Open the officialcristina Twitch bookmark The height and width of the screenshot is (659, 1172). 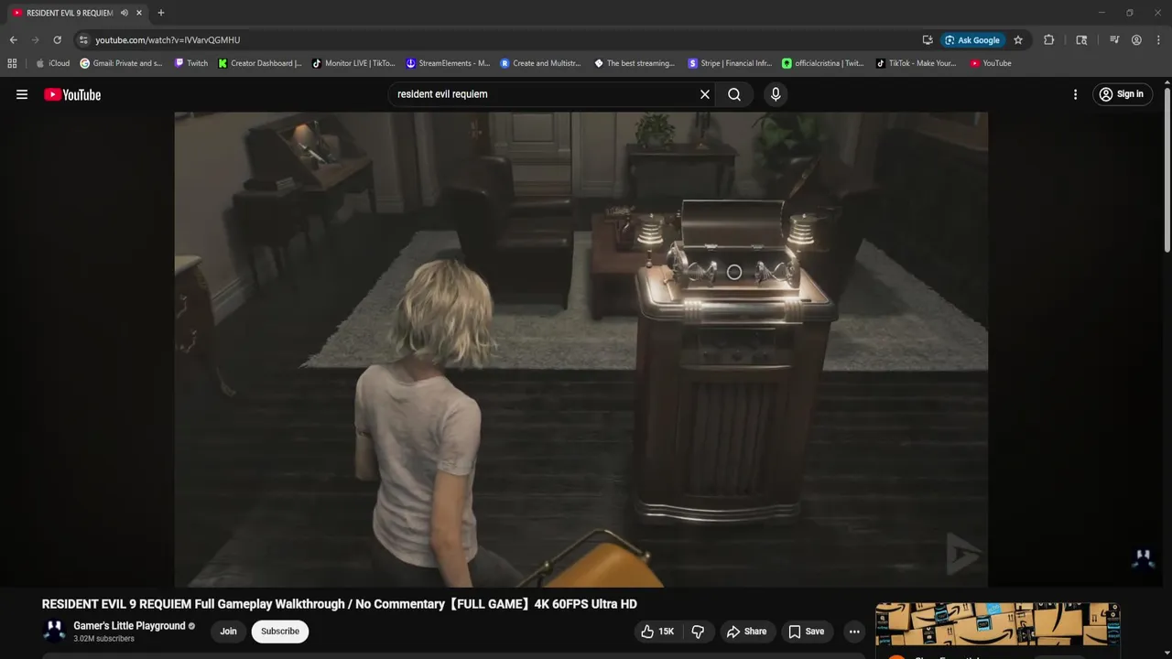823,63
